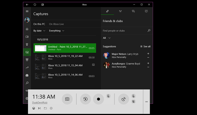Click the sidebar search magnifier icon
Screen dimensions: 197x115
click(27, 83)
